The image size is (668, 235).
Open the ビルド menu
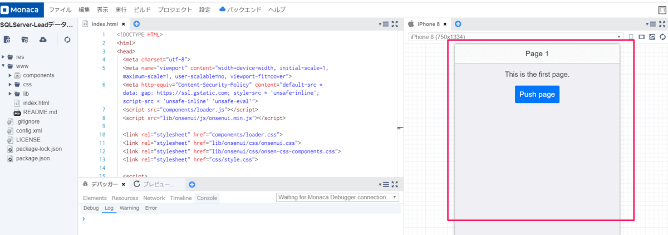(x=142, y=10)
